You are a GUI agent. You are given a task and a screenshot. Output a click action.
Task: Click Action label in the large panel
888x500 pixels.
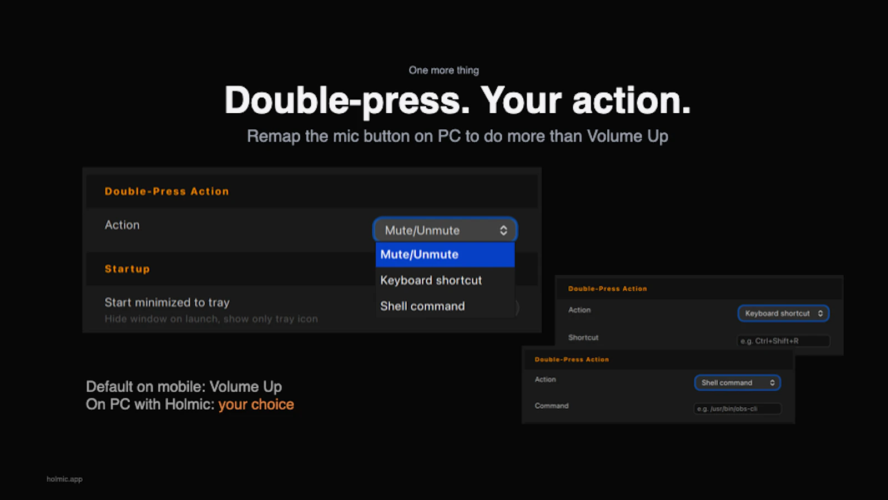pyautogui.click(x=122, y=225)
